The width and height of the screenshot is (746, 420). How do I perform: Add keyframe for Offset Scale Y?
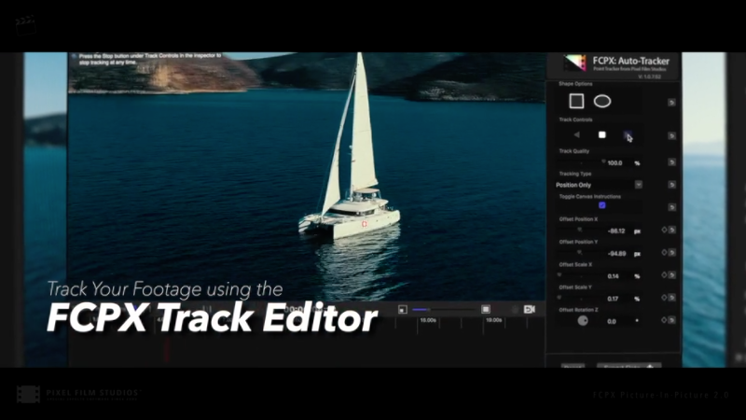[664, 298]
